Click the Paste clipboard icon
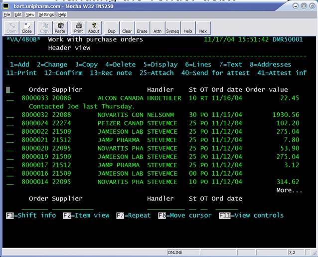Viewport: 318px width, 257px height. pyautogui.click(x=60, y=28)
